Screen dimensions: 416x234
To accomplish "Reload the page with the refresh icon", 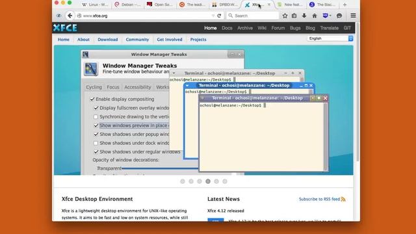I will coord(219,16).
